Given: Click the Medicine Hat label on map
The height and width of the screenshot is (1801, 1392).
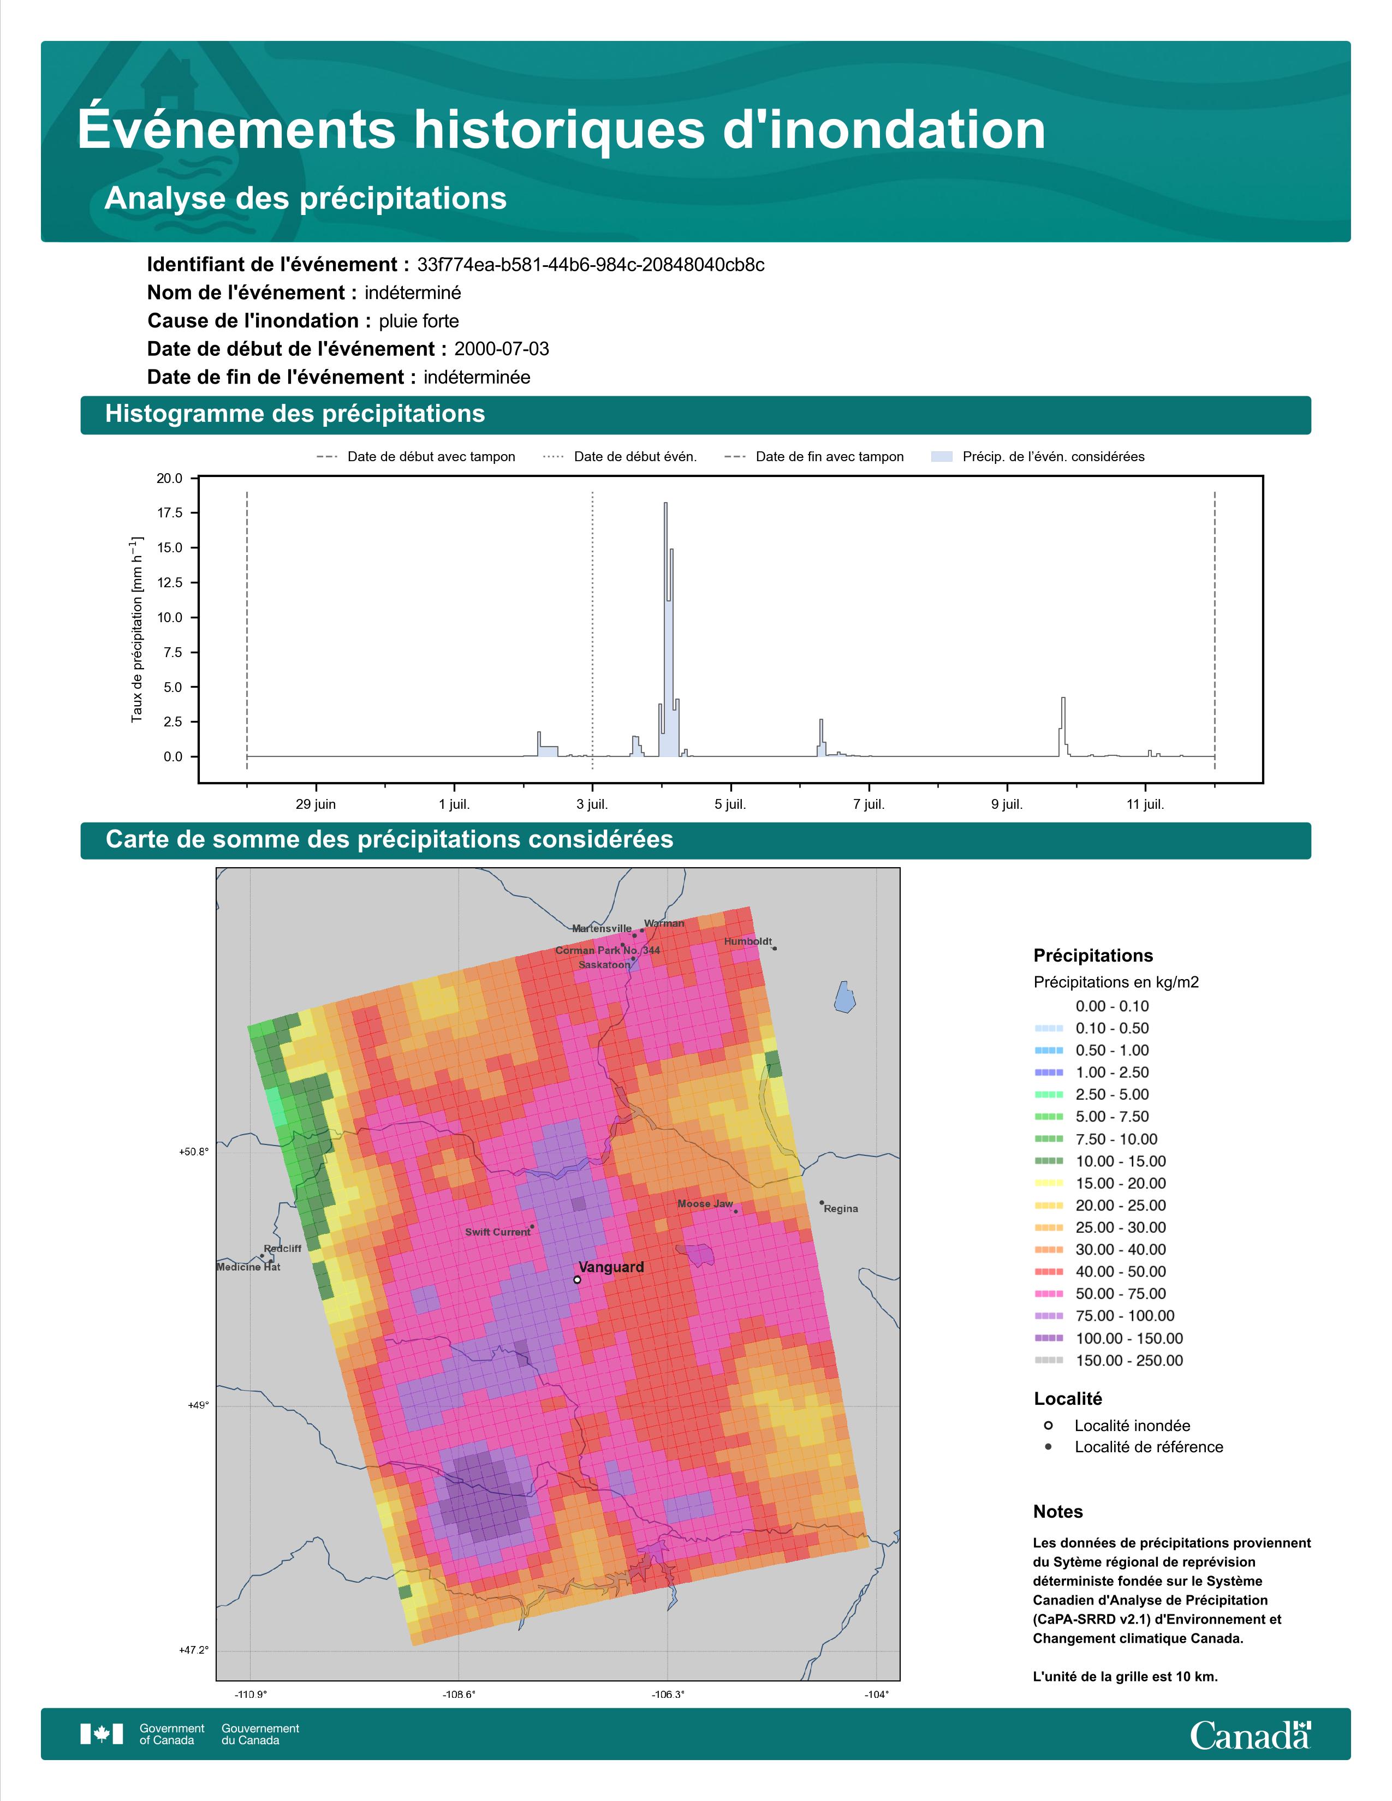Looking at the screenshot, I should [x=248, y=1267].
